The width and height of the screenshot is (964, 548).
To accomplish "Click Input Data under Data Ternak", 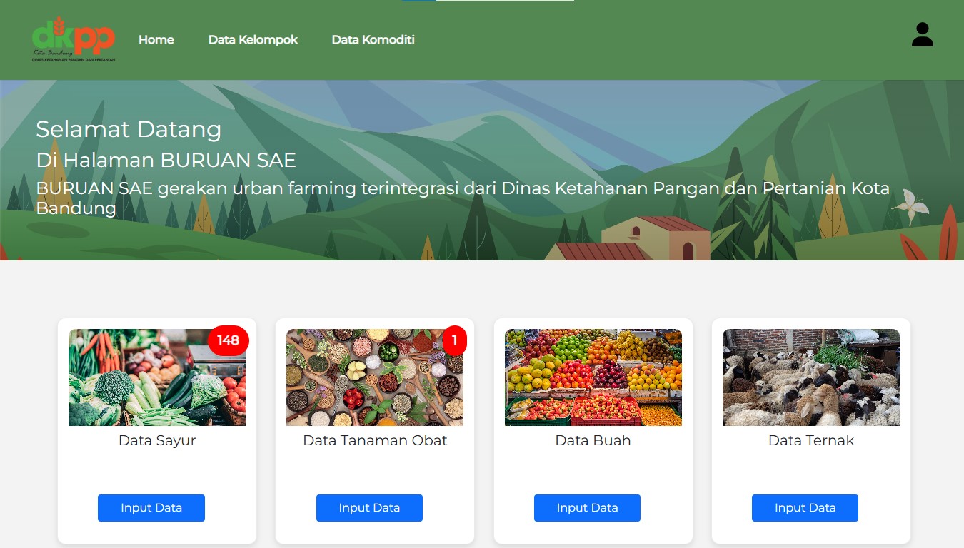I will (x=805, y=508).
